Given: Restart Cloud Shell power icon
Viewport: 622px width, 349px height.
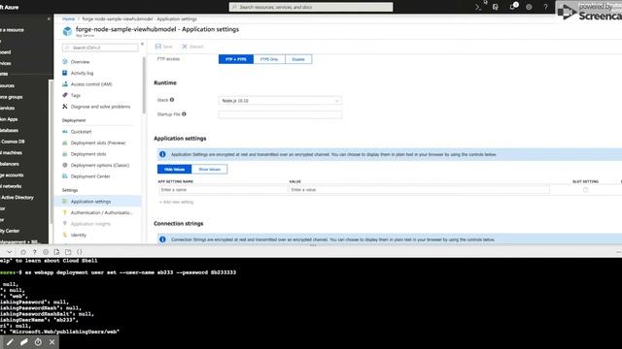Looking at the screenshot, I should (x=23, y=252).
